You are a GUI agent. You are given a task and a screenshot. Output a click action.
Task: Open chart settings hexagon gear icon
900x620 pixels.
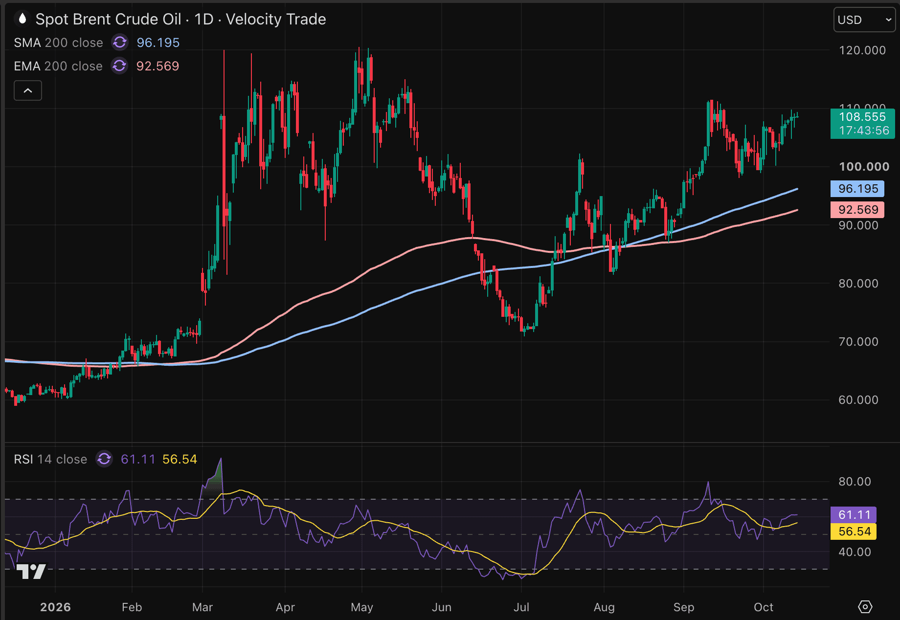point(865,607)
